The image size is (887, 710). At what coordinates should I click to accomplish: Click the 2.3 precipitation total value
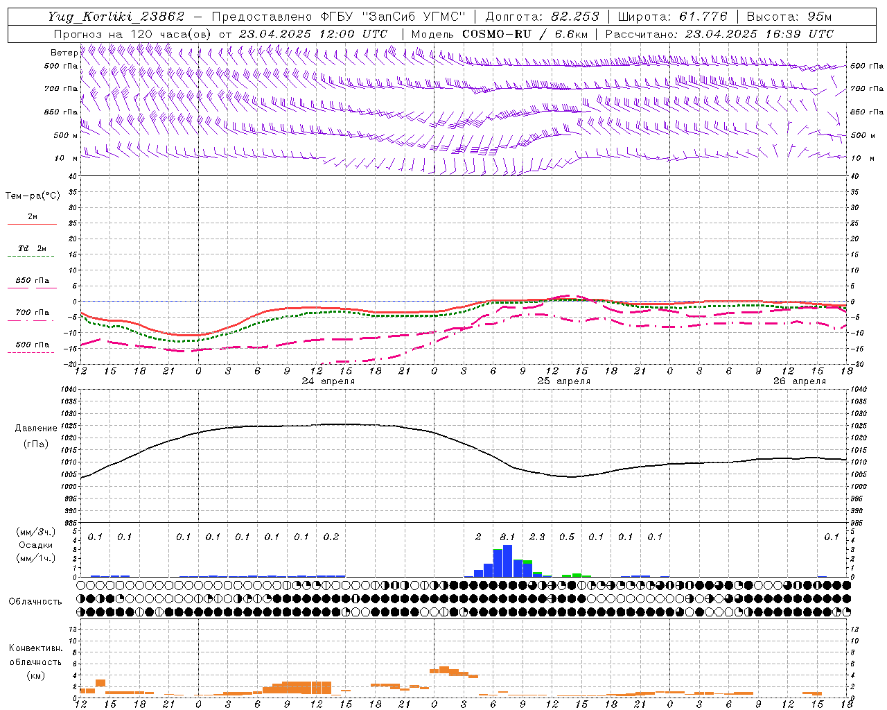point(537,537)
